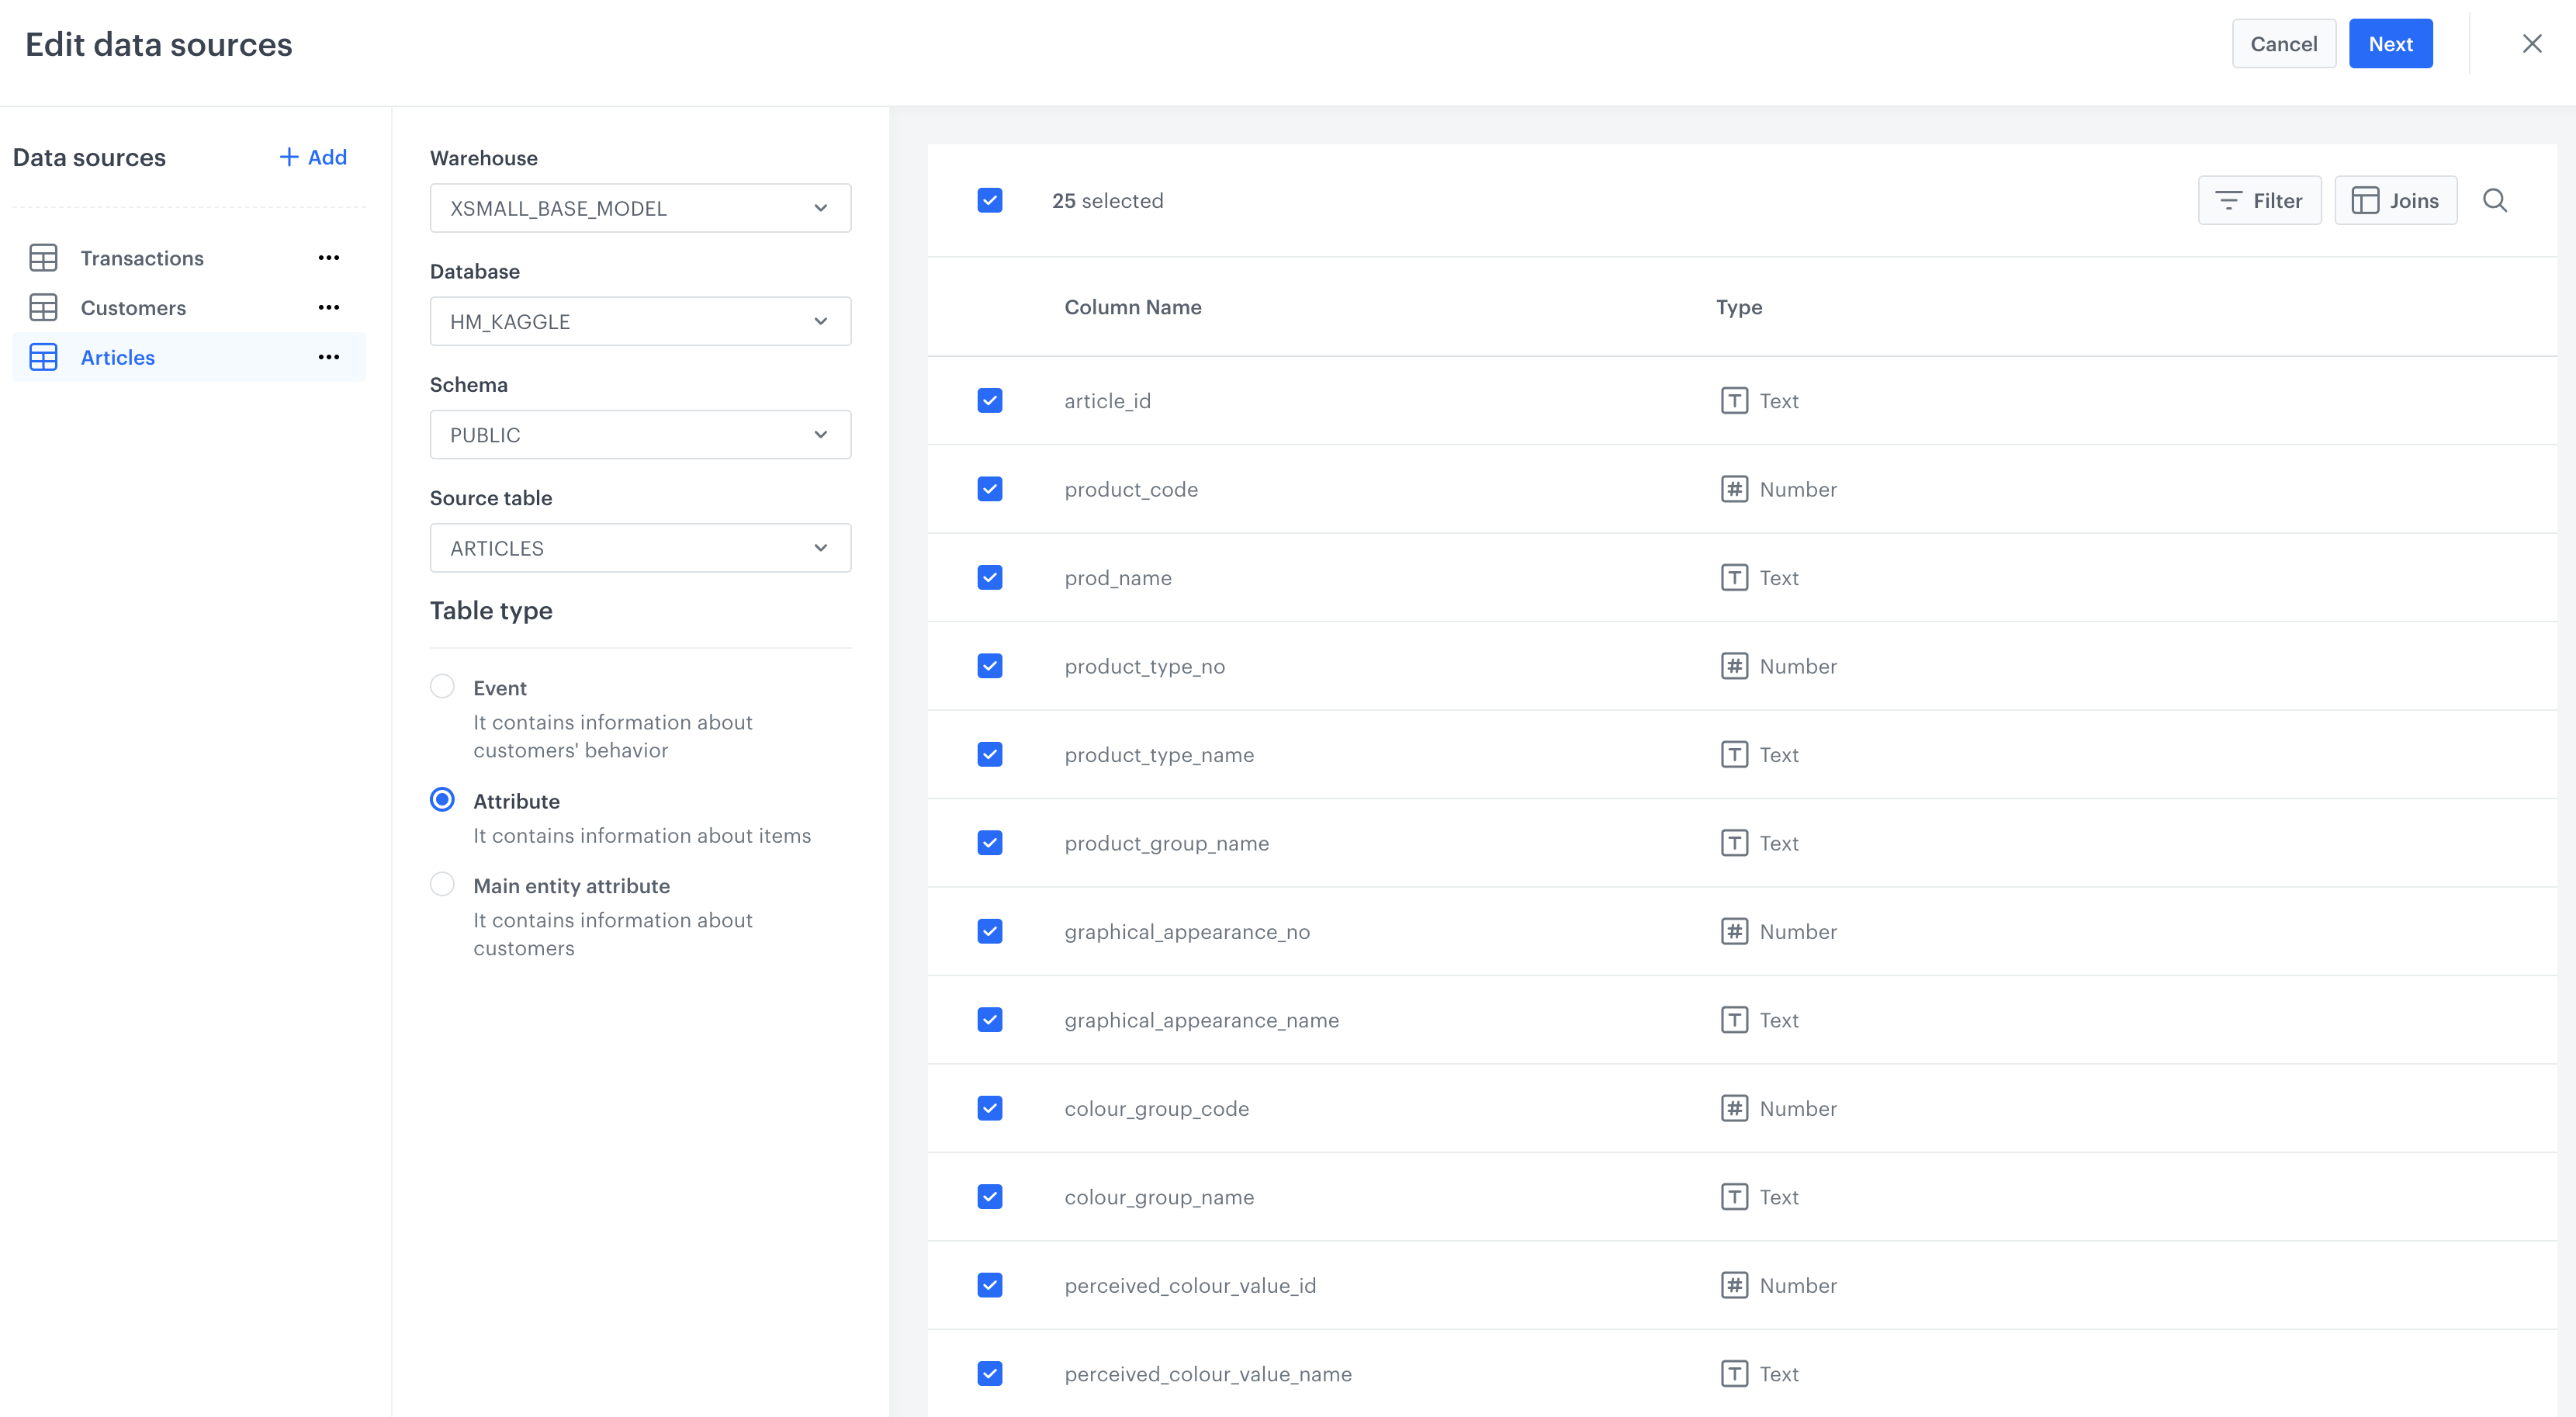This screenshot has height=1417, width=2576.
Task: Open options menu for Transactions source
Action: pos(329,258)
